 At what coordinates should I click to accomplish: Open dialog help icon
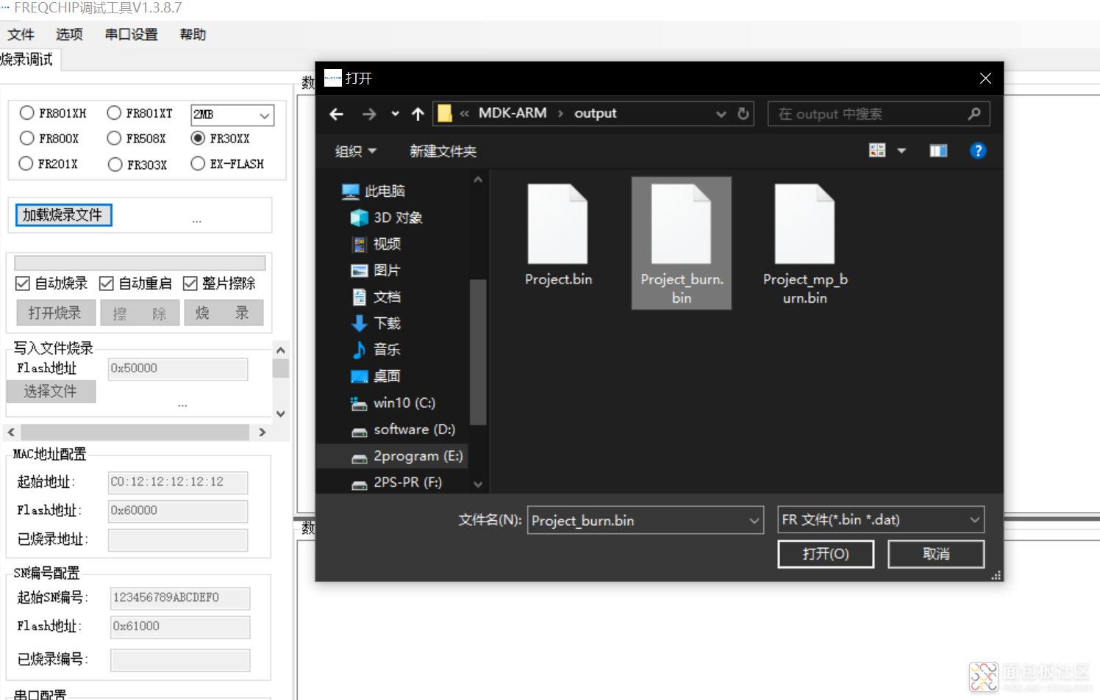coord(977,151)
